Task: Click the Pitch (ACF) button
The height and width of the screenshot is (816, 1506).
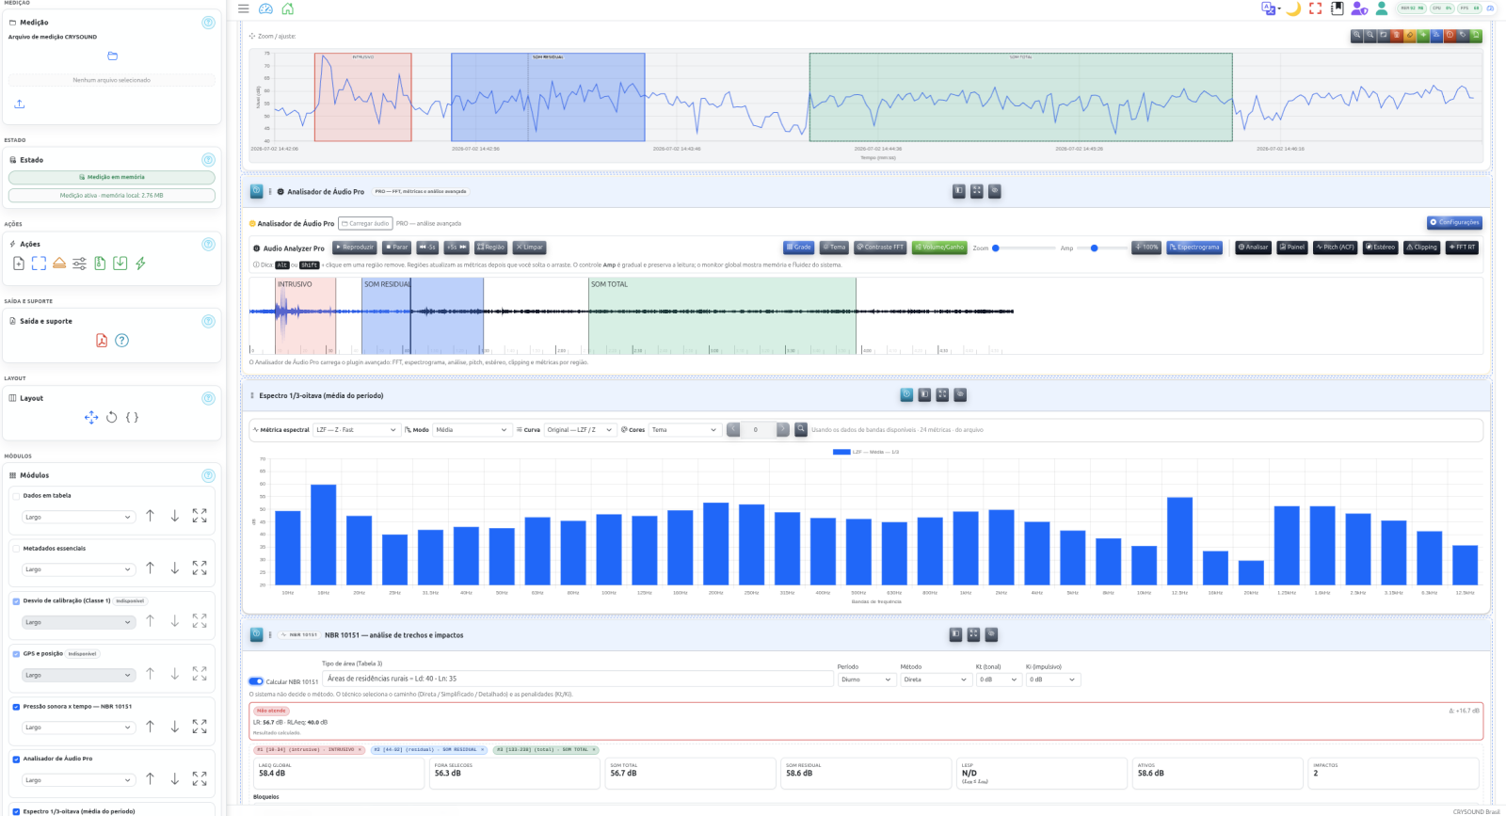Action: tap(1335, 248)
